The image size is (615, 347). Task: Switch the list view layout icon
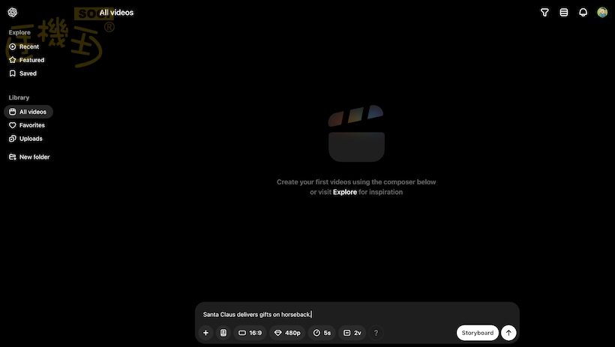pos(564,13)
